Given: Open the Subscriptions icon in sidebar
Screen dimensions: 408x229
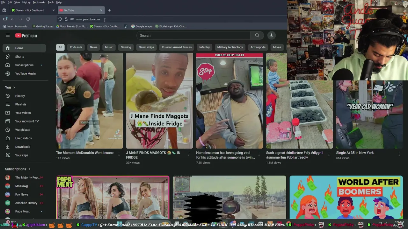Looking at the screenshot, I should 8,65.
